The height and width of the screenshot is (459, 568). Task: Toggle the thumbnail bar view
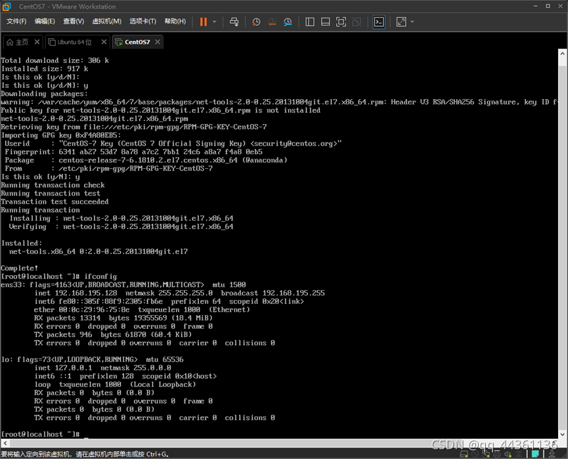click(325, 22)
